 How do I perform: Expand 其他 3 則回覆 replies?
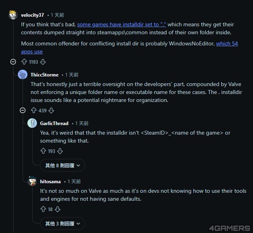pyautogui.click(x=62, y=223)
